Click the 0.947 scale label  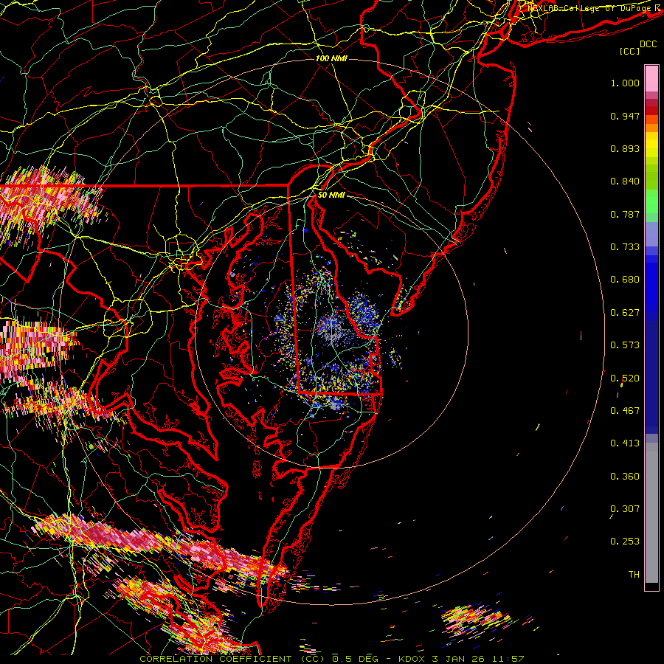[625, 116]
